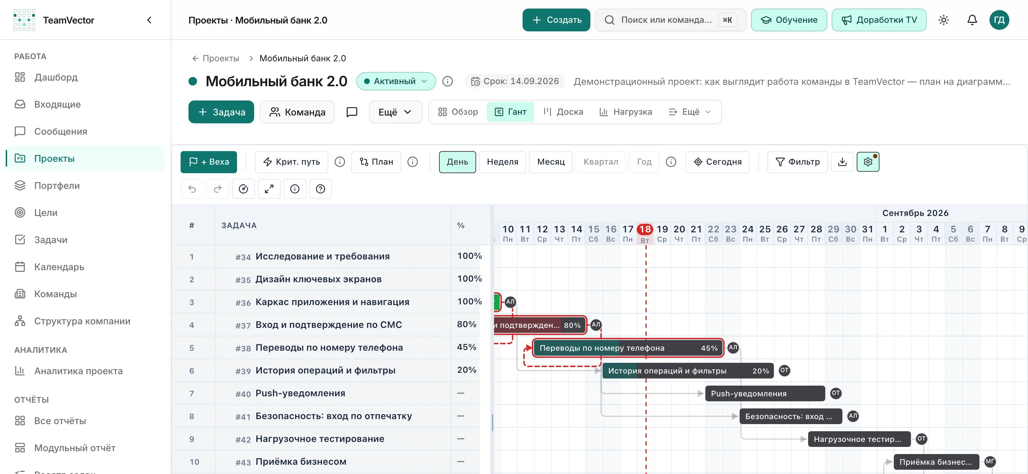
Task: Click the undo arrow in Gantt toolbar
Action: coord(192,189)
